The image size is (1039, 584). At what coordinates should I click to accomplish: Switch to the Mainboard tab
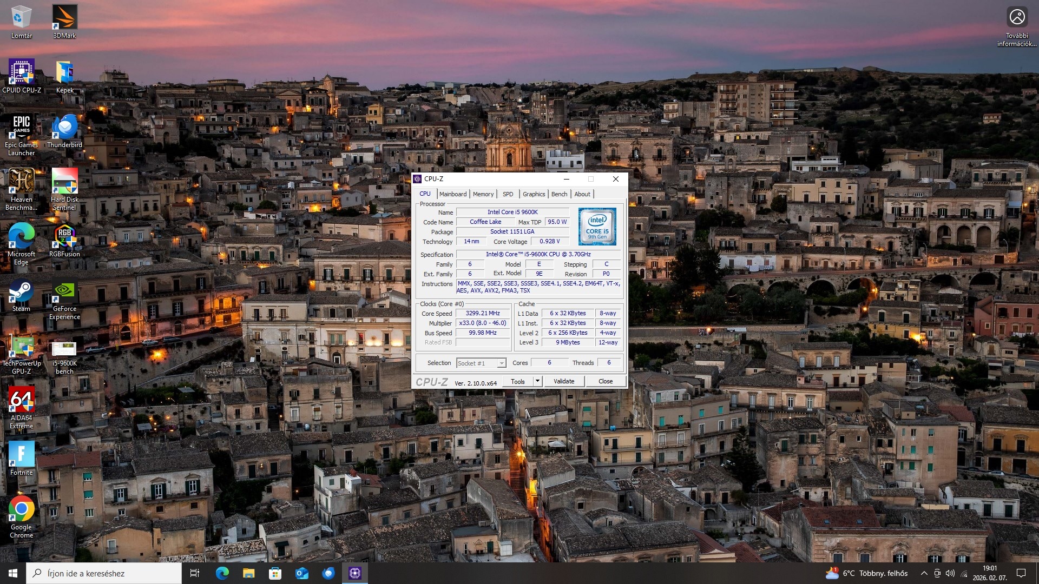tap(452, 194)
